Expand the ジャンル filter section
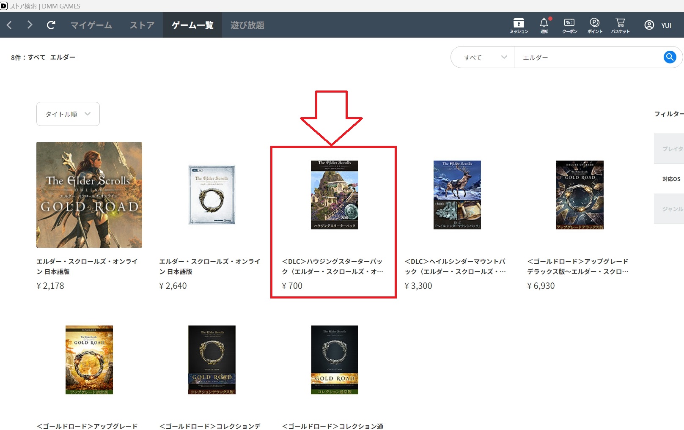 pyautogui.click(x=669, y=209)
